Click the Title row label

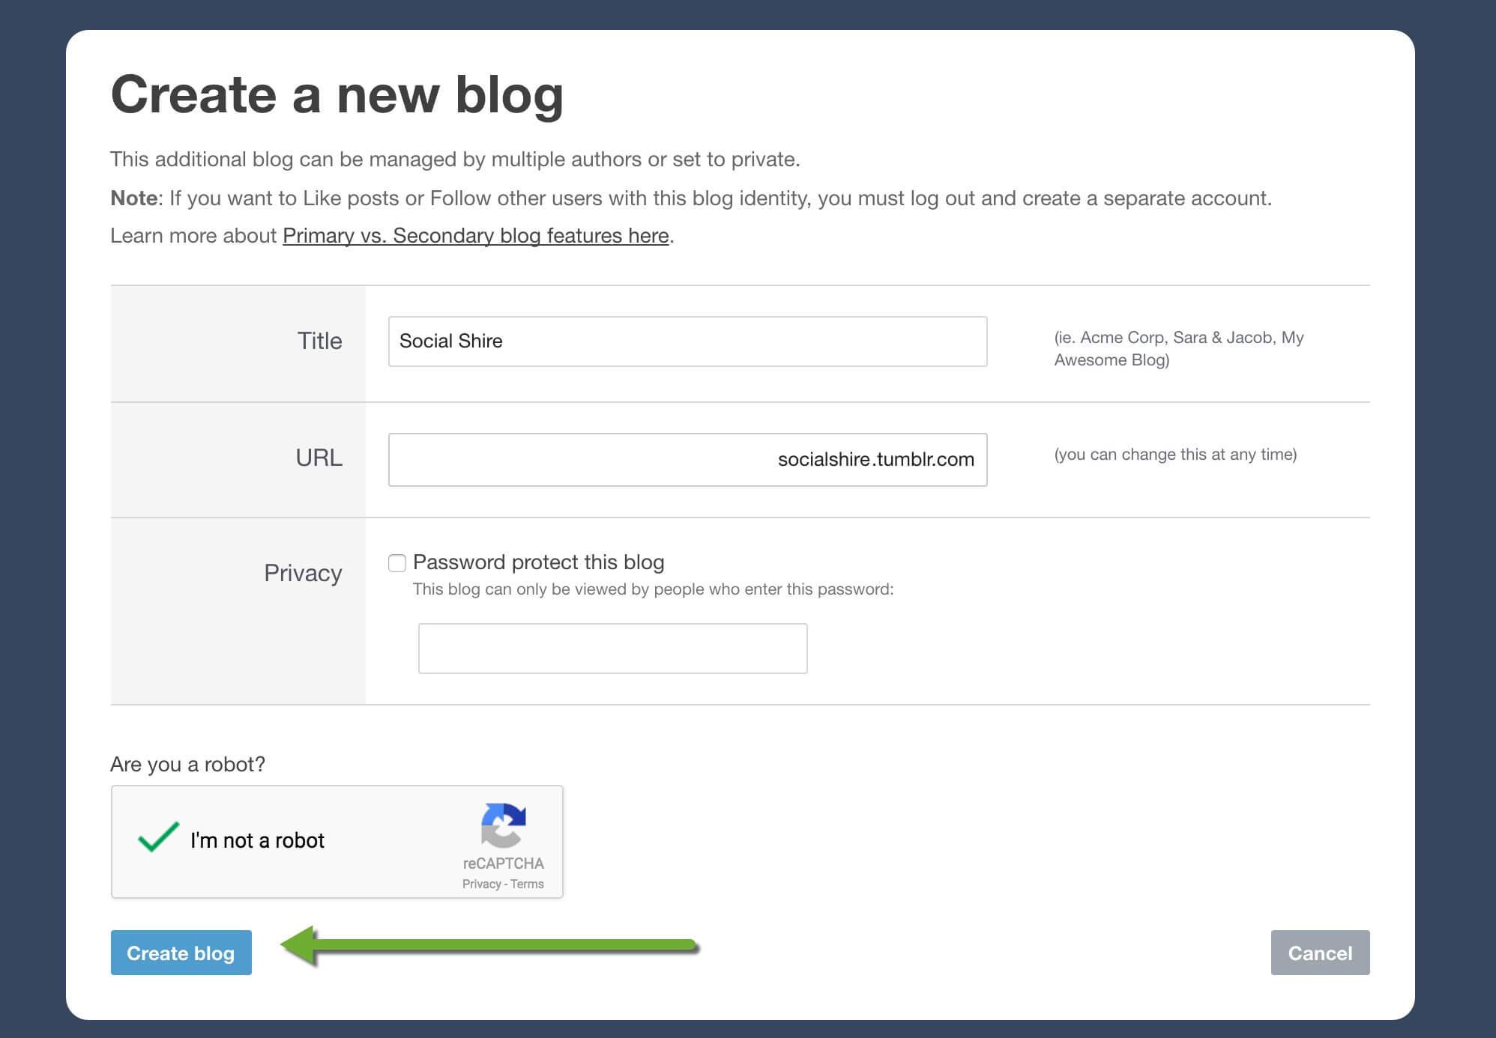click(320, 342)
